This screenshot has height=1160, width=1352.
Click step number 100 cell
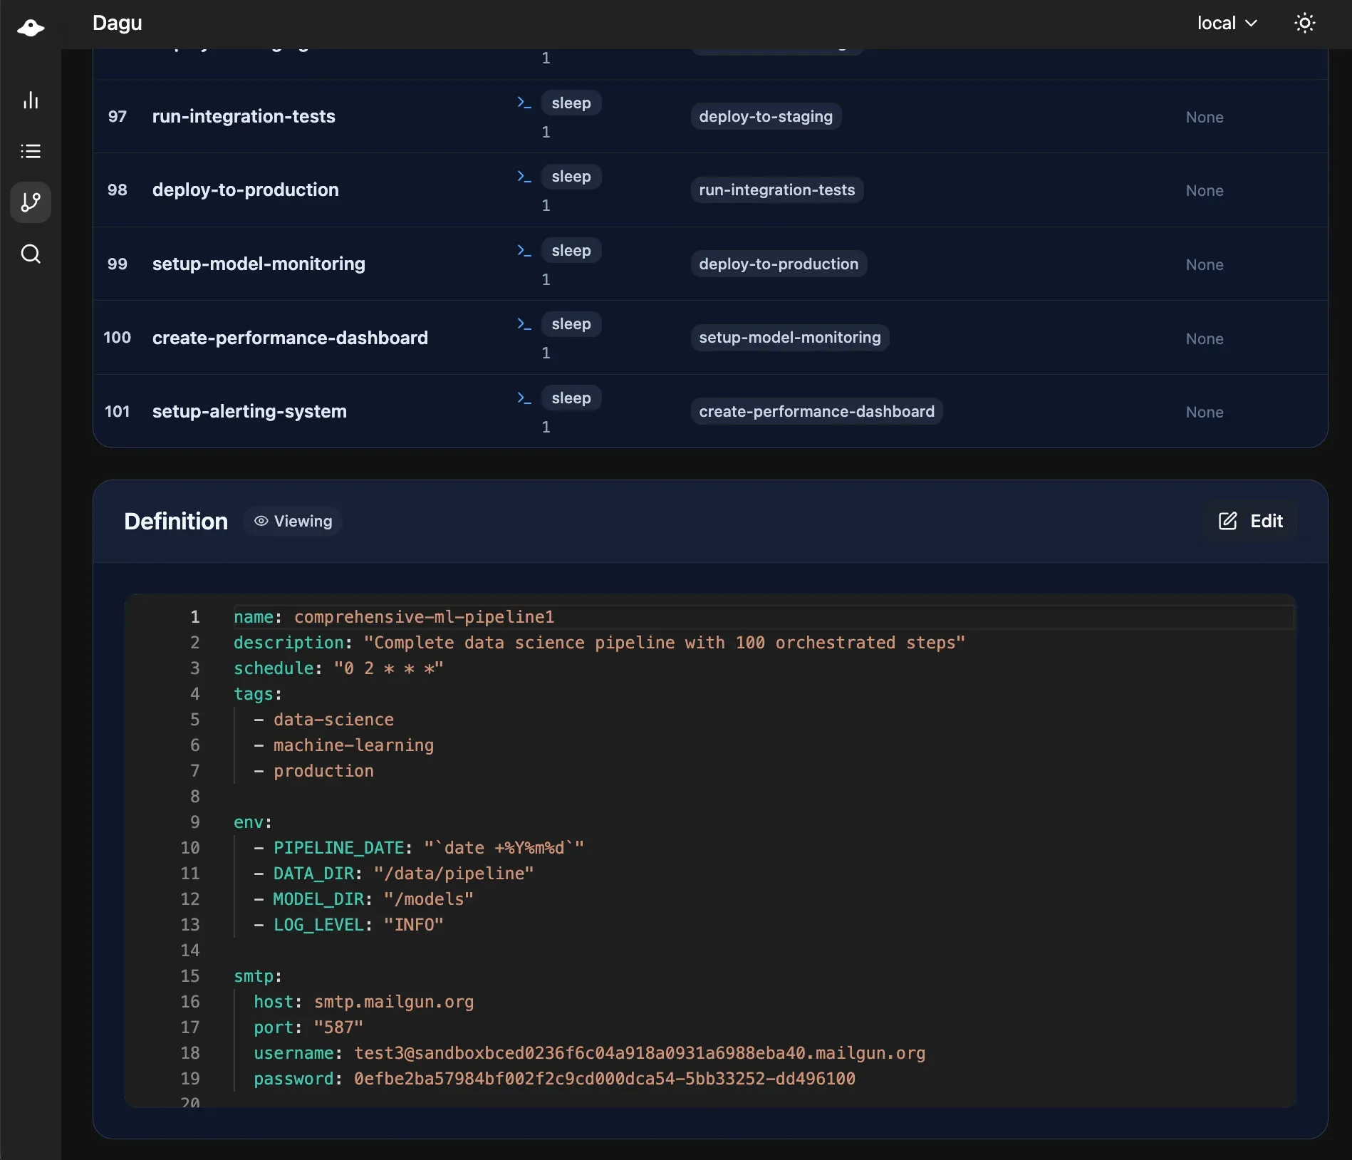pyautogui.click(x=118, y=337)
